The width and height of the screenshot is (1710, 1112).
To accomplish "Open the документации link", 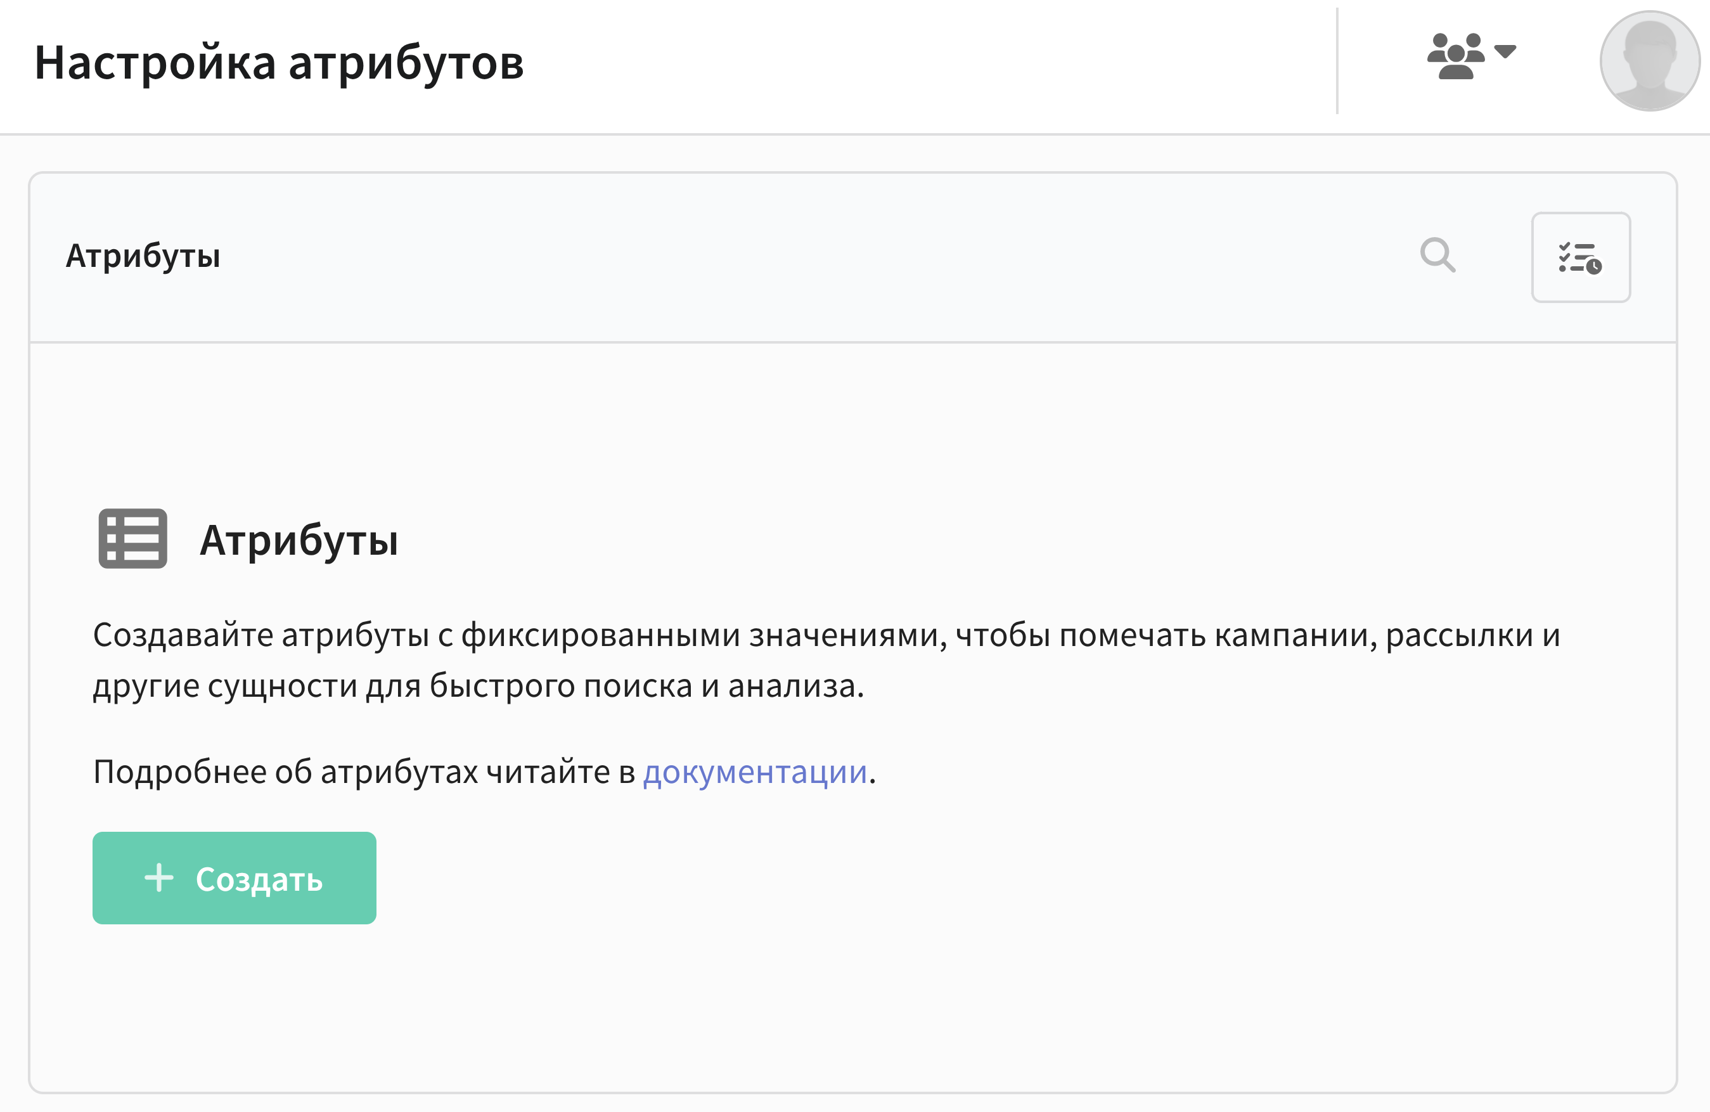I will click(x=754, y=772).
